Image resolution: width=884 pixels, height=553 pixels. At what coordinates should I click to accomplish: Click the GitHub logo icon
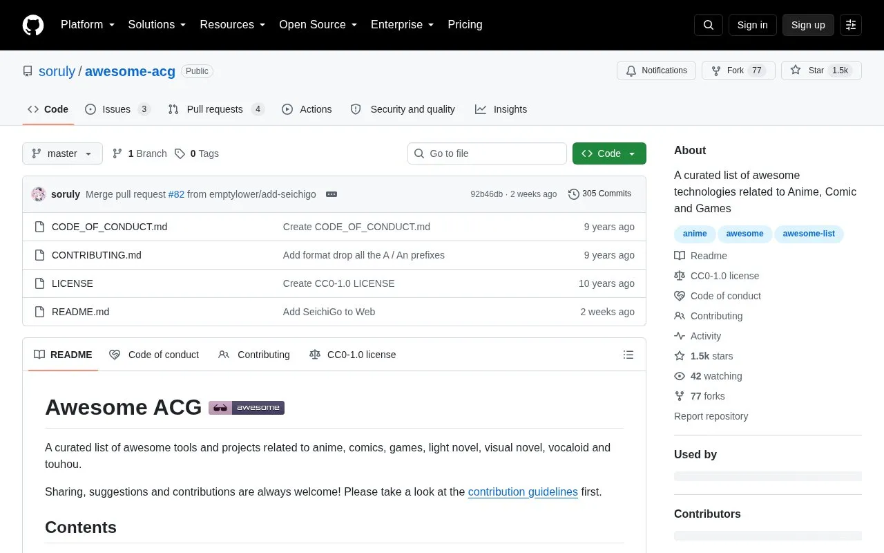[33, 25]
